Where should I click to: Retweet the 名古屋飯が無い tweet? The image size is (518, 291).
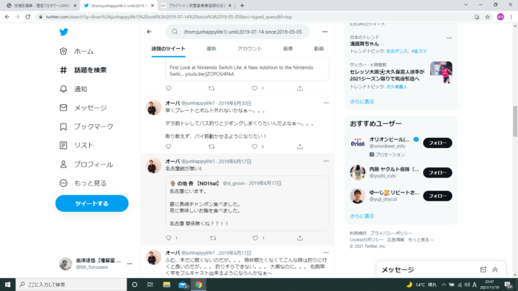pyautogui.click(x=213, y=238)
